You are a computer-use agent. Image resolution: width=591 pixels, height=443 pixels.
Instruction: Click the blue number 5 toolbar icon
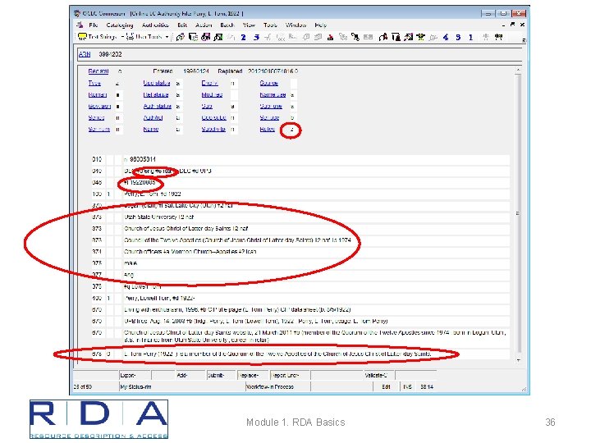[x=458, y=37]
